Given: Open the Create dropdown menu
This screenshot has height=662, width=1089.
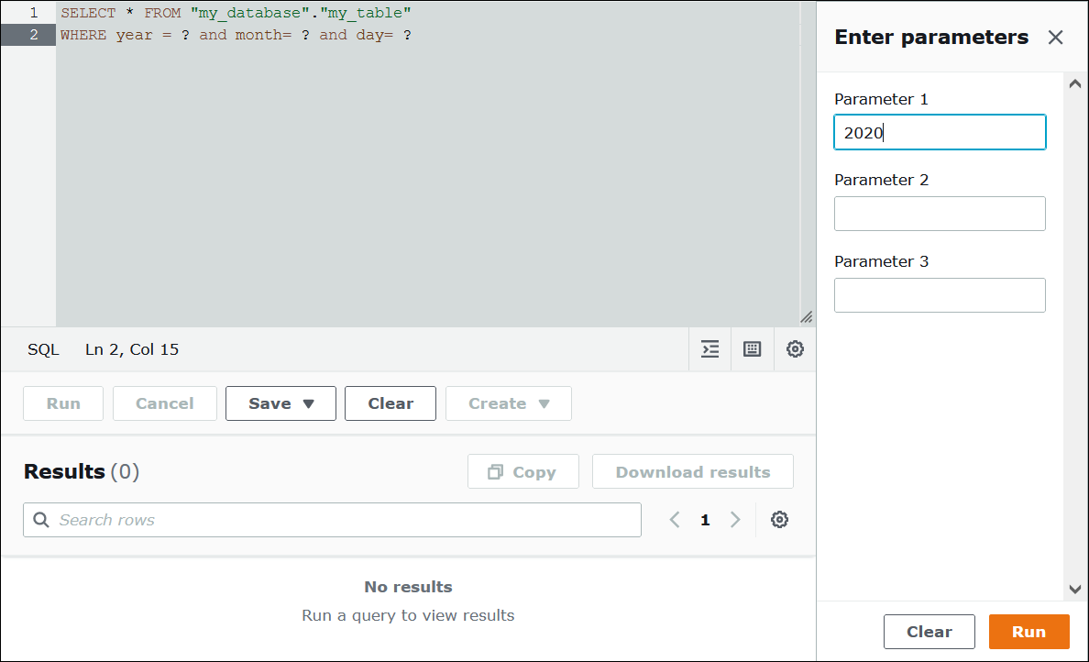Looking at the screenshot, I should pos(508,403).
